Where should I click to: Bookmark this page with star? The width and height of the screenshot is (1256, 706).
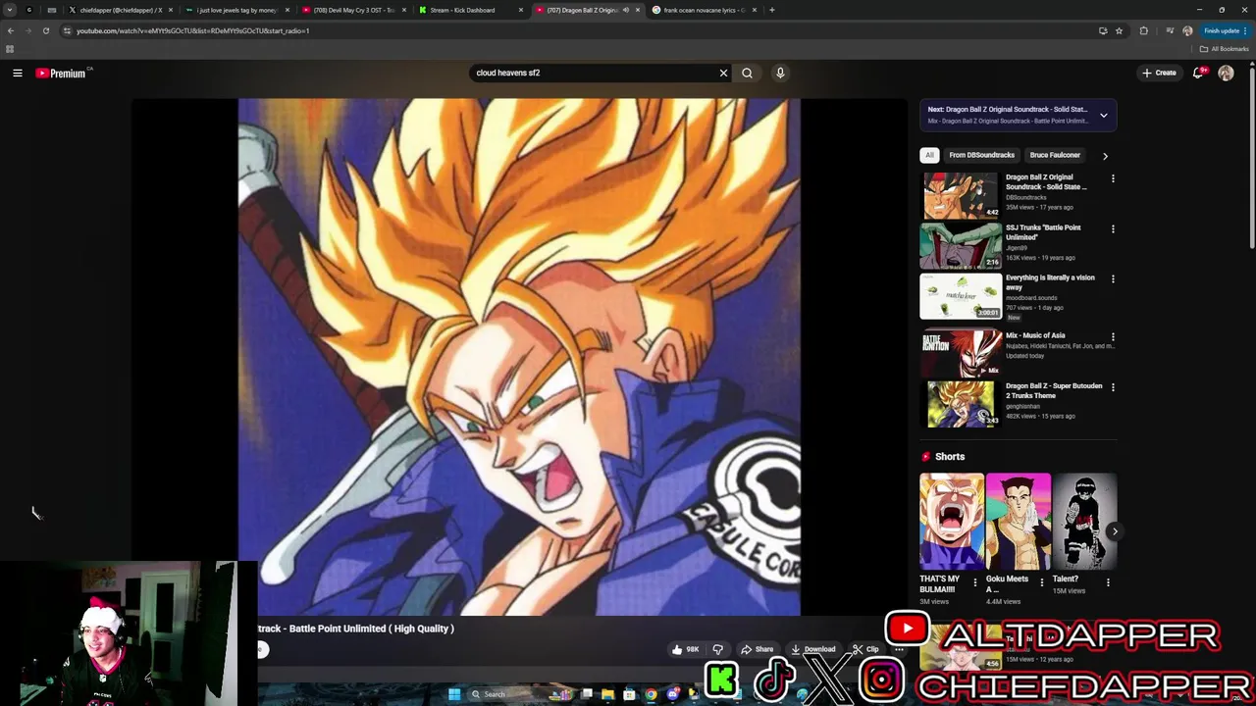click(1119, 30)
